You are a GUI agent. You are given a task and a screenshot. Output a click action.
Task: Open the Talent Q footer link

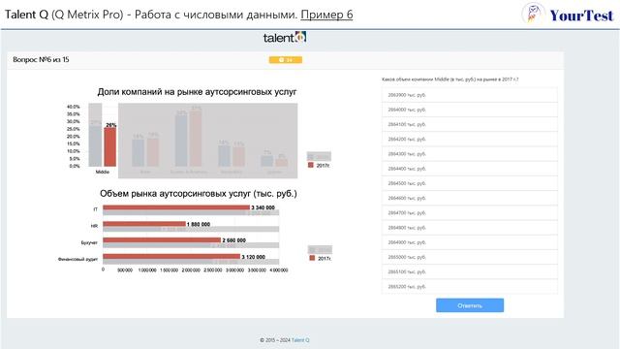pos(300,340)
